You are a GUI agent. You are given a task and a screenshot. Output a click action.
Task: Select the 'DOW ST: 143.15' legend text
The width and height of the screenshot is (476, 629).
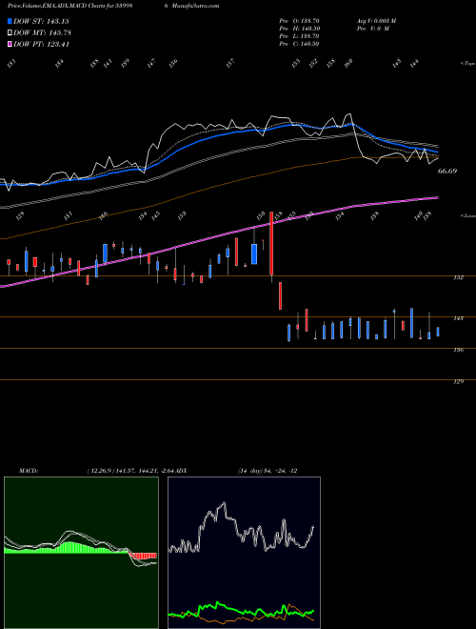tap(41, 21)
